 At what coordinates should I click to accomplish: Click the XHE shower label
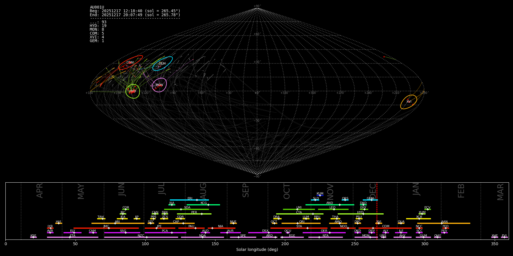coord(494,236)
